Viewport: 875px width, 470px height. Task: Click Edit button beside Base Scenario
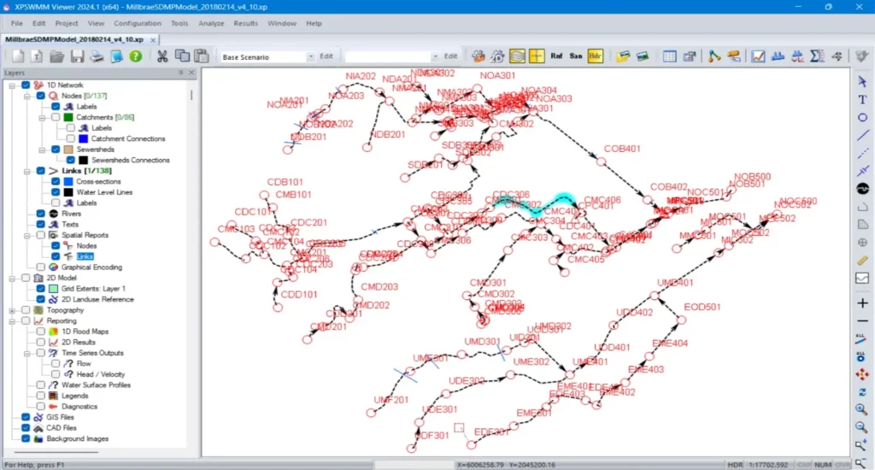(x=326, y=56)
